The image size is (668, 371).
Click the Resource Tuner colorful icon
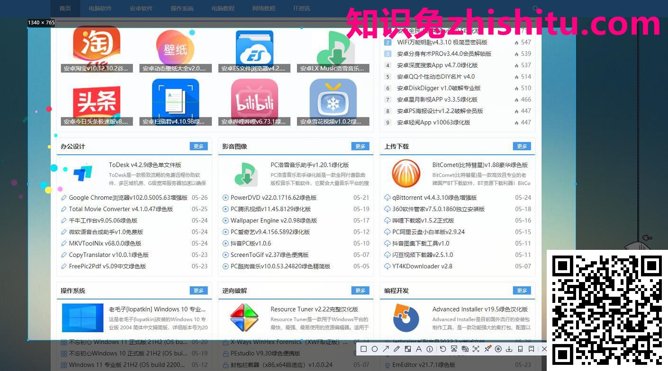[x=244, y=318]
